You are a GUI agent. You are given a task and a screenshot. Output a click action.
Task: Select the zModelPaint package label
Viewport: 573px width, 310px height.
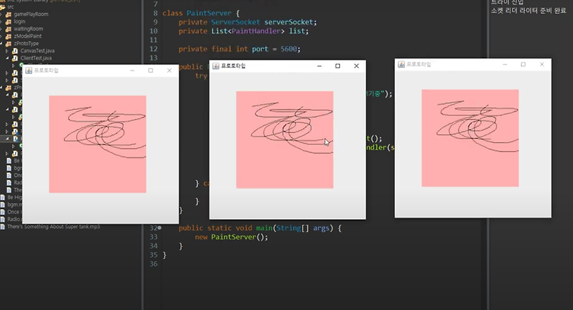coord(28,36)
